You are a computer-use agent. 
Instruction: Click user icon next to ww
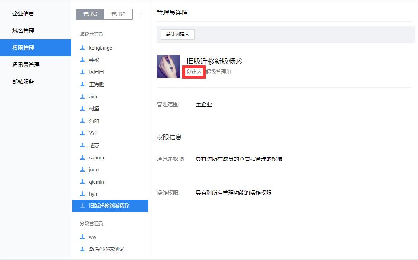coord(82,237)
